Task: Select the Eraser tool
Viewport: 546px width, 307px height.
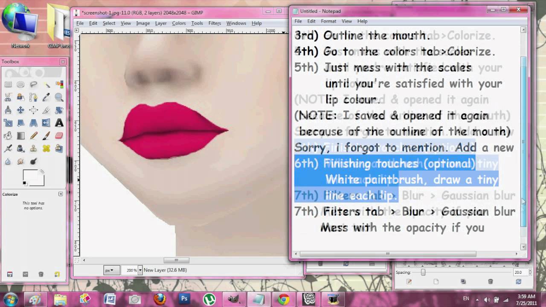Action: click(59, 136)
